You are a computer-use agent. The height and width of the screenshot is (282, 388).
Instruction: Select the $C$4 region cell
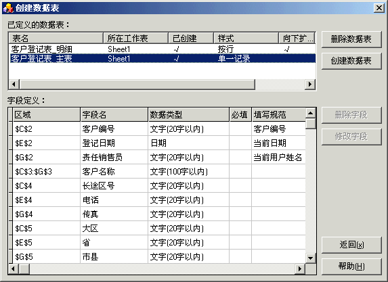coord(47,186)
